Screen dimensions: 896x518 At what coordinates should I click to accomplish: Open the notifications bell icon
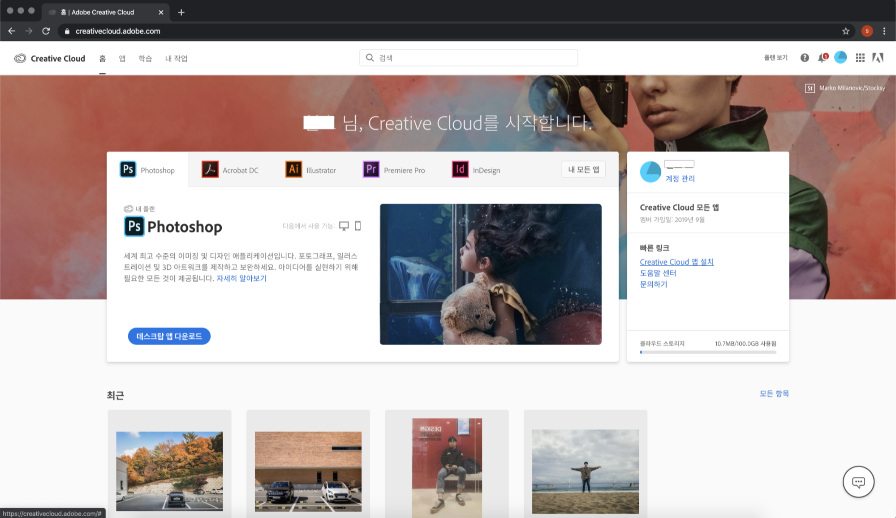pos(823,58)
